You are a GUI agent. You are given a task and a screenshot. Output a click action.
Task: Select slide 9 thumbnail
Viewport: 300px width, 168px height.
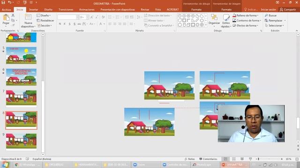[21, 142]
